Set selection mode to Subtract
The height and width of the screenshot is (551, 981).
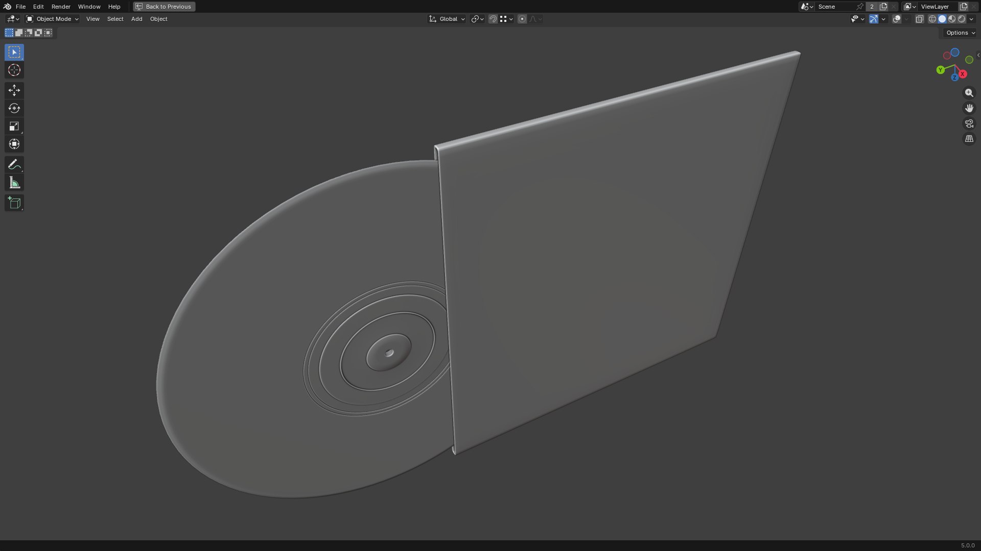tap(29, 33)
